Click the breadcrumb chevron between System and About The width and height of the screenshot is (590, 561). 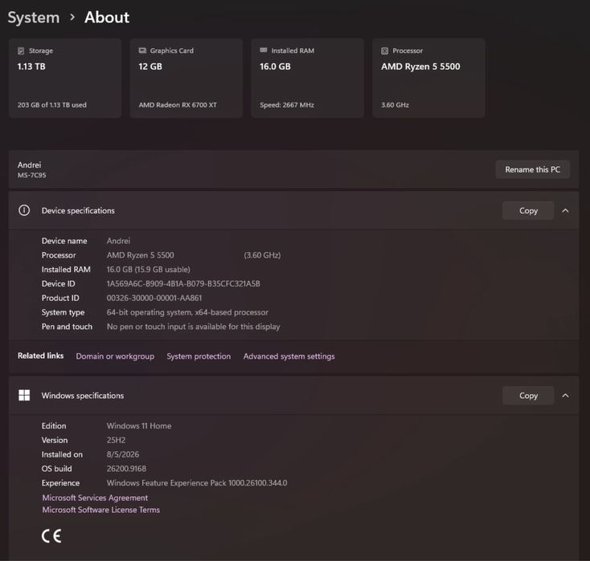[72, 18]
